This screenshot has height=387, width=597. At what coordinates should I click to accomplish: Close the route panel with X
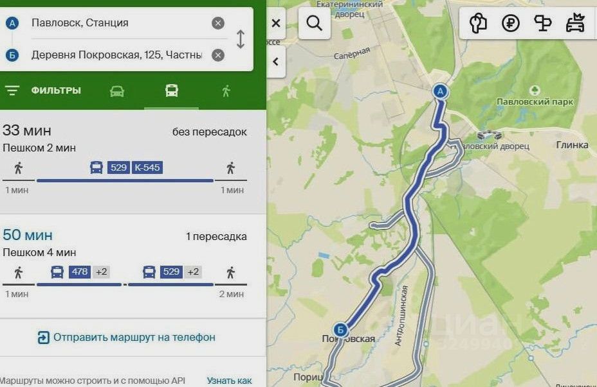click(x=276, y=24)
